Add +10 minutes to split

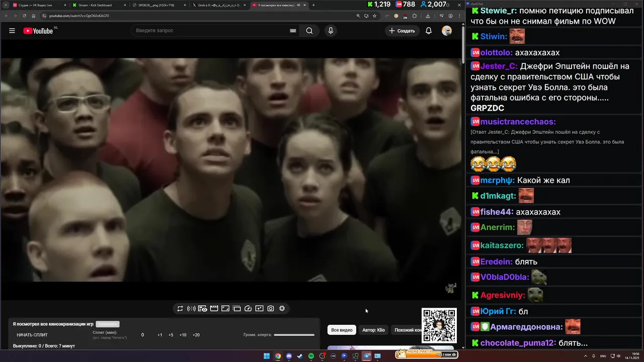coord(183,335)
